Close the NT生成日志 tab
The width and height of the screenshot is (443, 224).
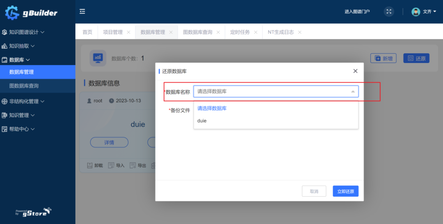tap(300, 32)
